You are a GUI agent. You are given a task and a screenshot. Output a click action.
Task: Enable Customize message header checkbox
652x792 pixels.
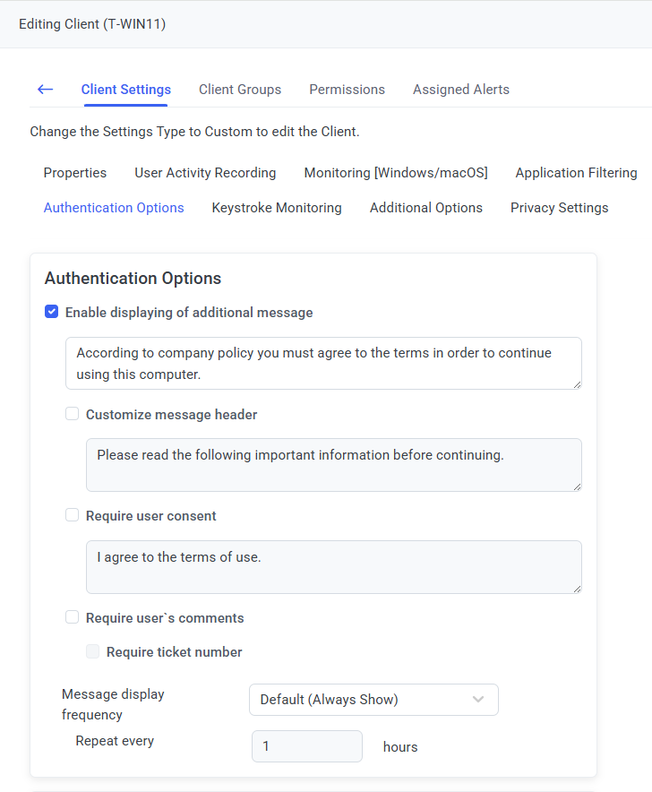click(73, 414)
